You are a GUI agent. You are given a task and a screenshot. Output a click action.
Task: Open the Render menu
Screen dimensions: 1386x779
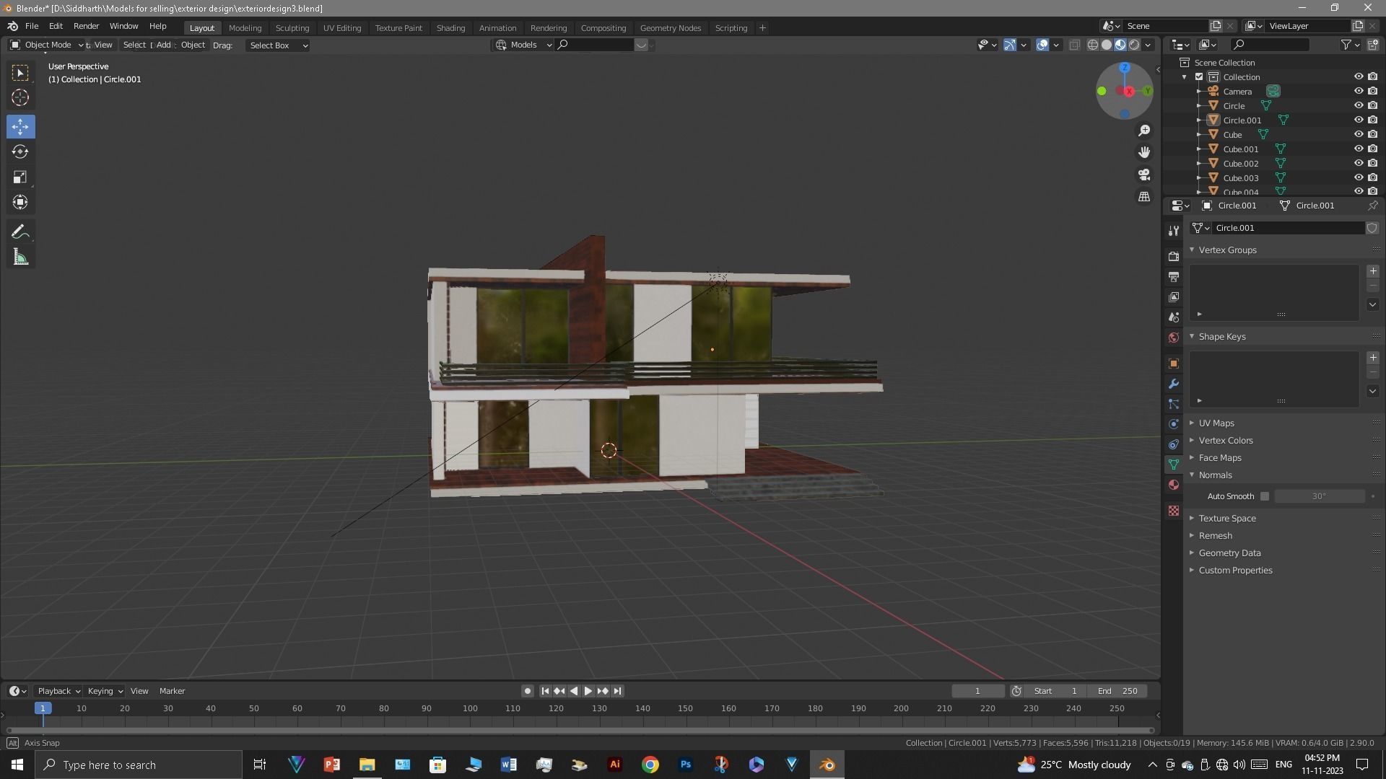coord(86,26)
